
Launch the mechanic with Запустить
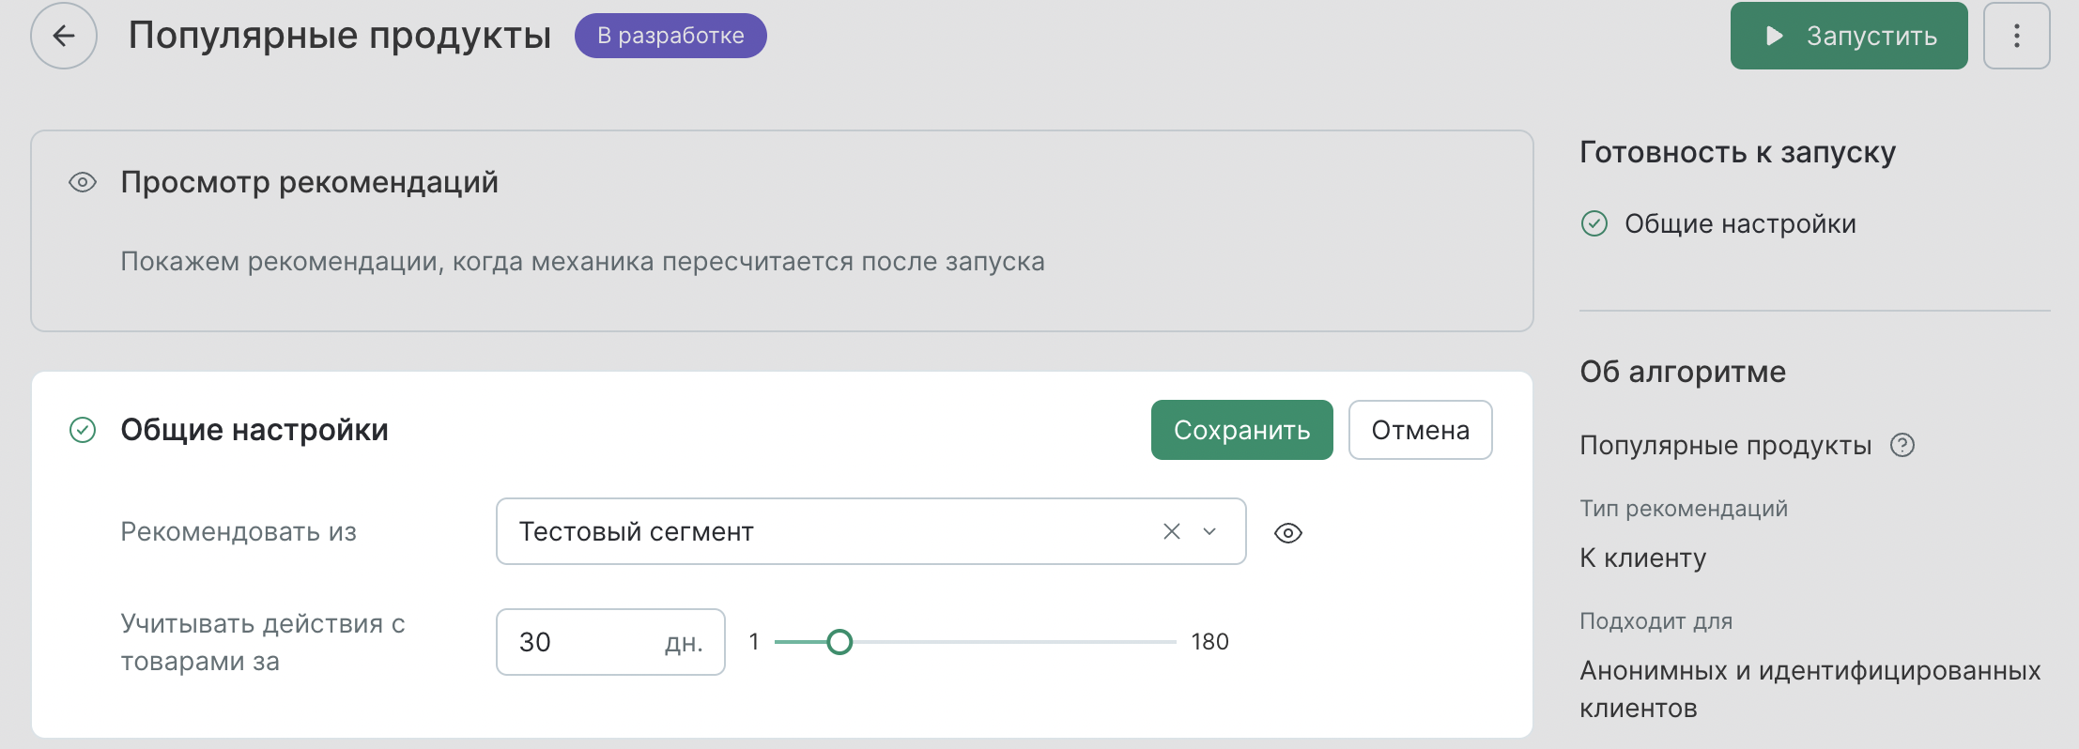(1848, 36)
